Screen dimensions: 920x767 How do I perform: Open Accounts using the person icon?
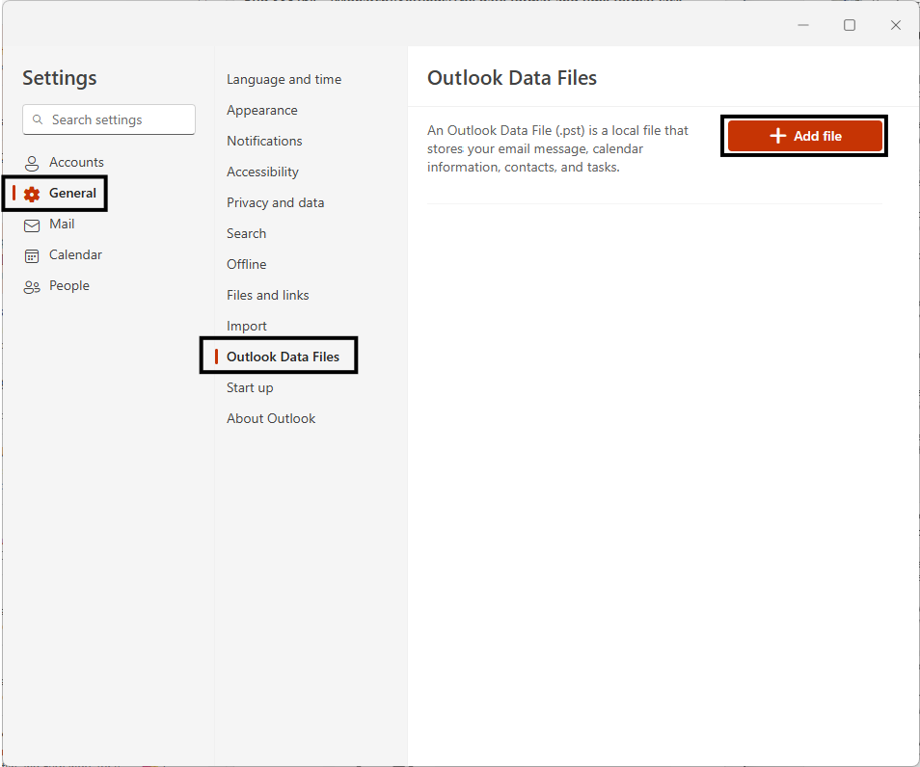32,162
